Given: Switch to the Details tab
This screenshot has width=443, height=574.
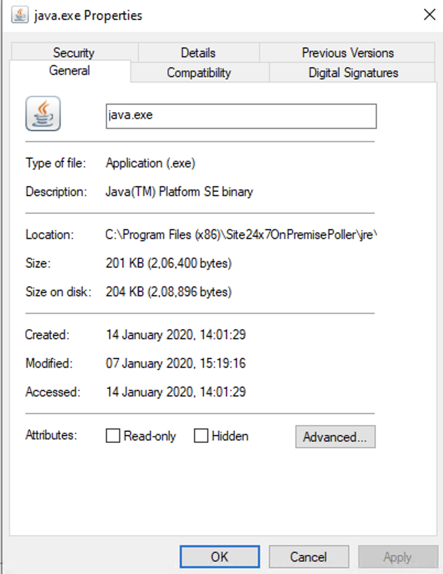Looking at the screenshot, I should [198, 53].
